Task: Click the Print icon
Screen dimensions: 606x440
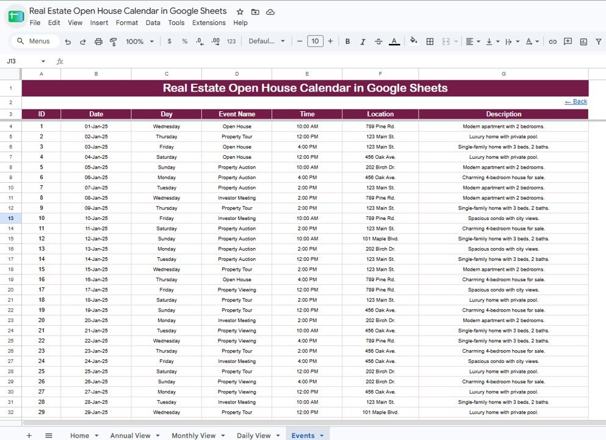Action: pyautogui.click(x=98, y=42)
